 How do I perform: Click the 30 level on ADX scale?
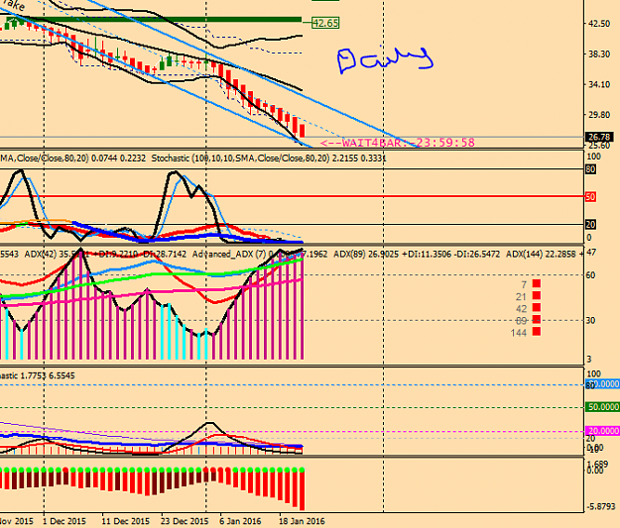[590, 320]
